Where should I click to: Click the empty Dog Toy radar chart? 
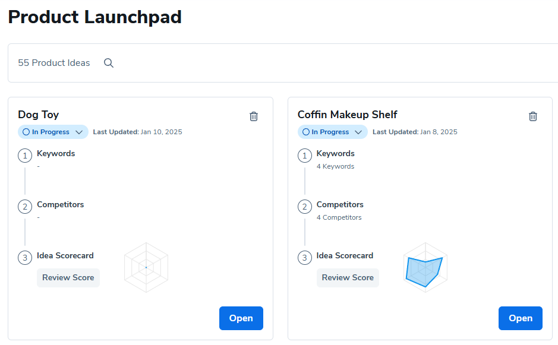(146, 267)
